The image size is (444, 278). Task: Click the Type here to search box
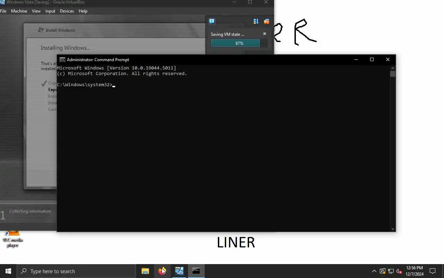click(76, 271)
